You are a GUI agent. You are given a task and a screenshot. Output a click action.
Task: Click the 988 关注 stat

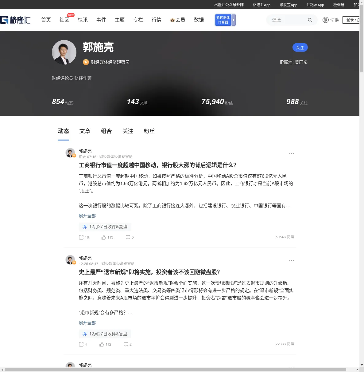pos(297,102)
